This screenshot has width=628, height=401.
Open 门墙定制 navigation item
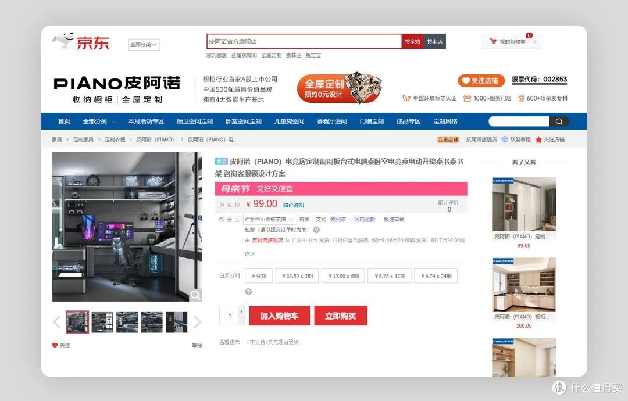click(372, 121)
